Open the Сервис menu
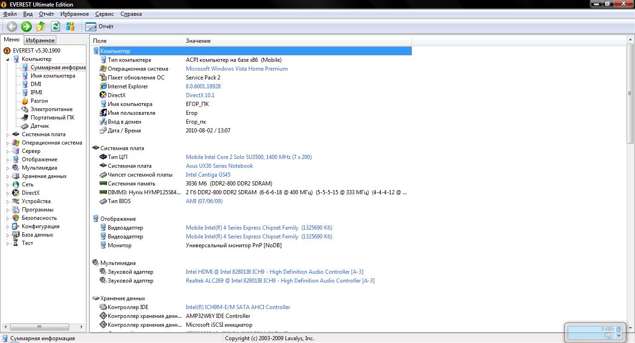 pyautogui.click(x=104, y=14)
